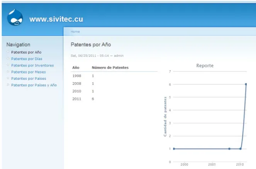
Task: Click the Reporte chart title
Action: (205, 66)
